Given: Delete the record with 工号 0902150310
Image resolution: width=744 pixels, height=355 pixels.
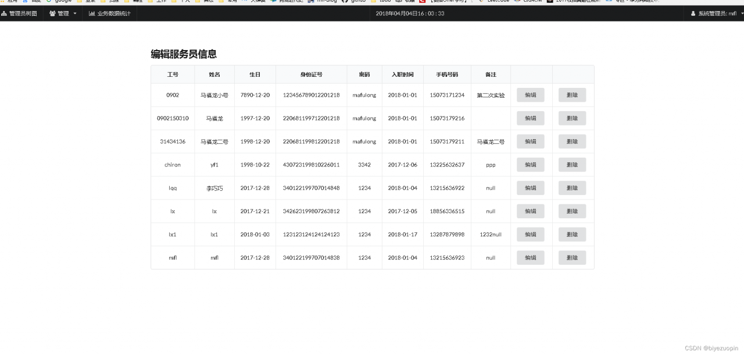Looking at the screenshot, I should pyautogui.click(x=573, y=118).
